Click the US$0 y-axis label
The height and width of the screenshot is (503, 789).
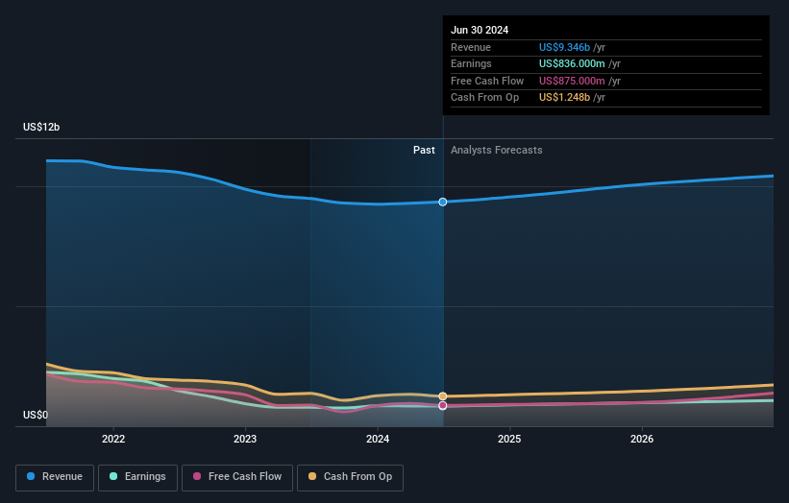click(x=36, y=415)
